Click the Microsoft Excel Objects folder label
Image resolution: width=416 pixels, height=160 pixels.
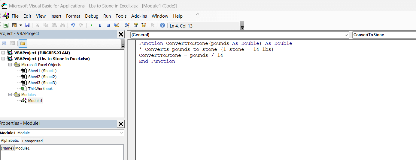tap(41, 65)
